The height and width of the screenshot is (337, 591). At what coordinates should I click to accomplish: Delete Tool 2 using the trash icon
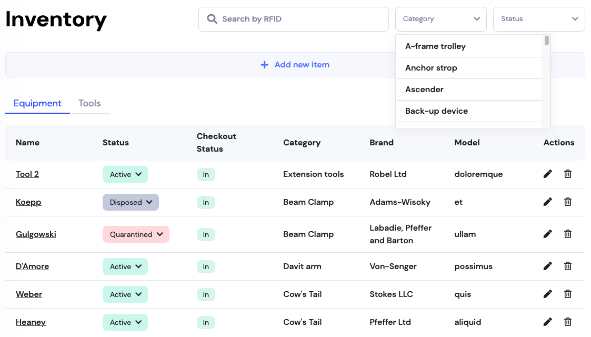click(567, 174)
